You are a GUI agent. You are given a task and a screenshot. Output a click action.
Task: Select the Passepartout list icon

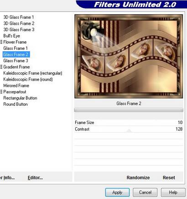[x=1, y=91]
